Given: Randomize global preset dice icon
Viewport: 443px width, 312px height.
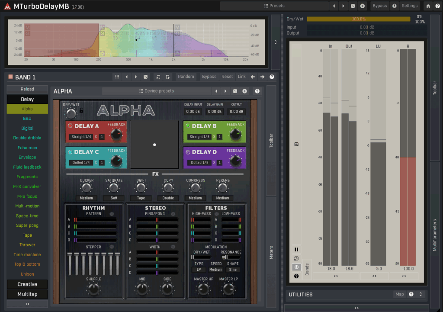Looking at the screenshot, I should [x=353, y=6].
